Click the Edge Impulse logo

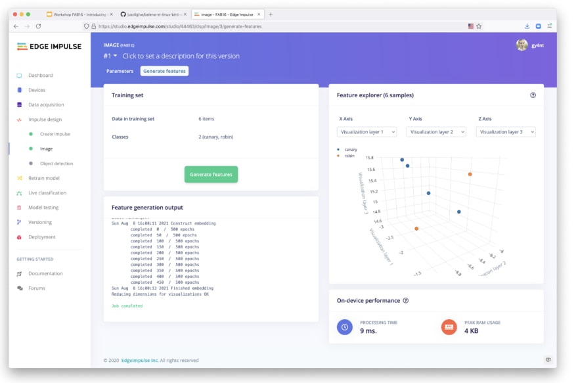[x=49, y=47]
